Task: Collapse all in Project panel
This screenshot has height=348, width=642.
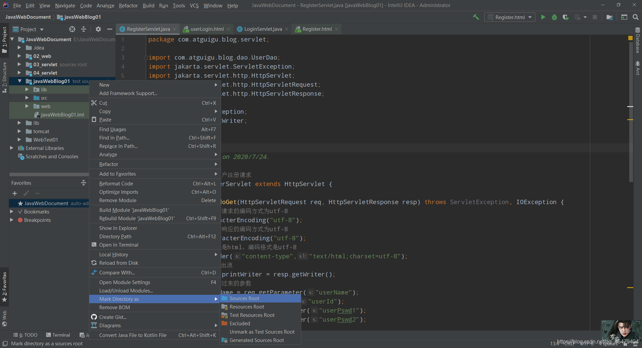Action: tap(84, 29)
